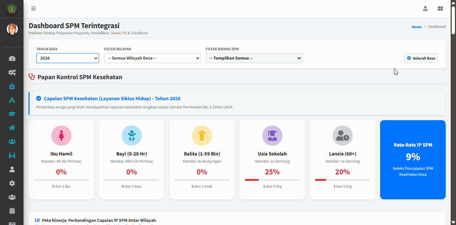Open the user profile icon in top bar
Screen dimensions: 456x225
[x=425, y=9]
